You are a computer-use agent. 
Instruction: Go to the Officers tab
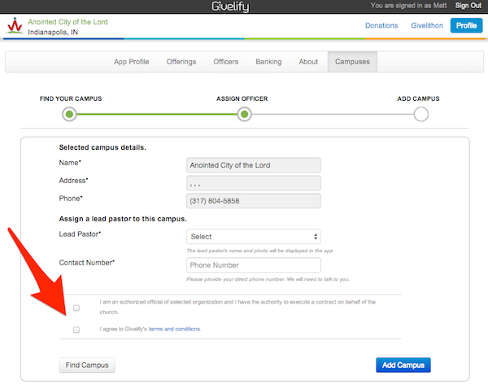[x=225, y=62]
